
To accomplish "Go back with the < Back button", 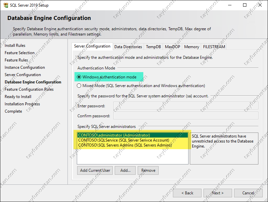I will 187,193.
